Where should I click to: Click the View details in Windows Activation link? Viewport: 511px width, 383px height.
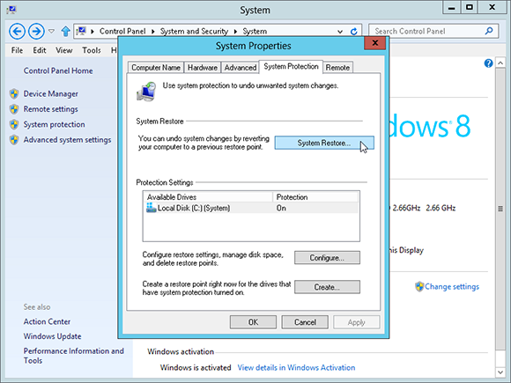296,368
